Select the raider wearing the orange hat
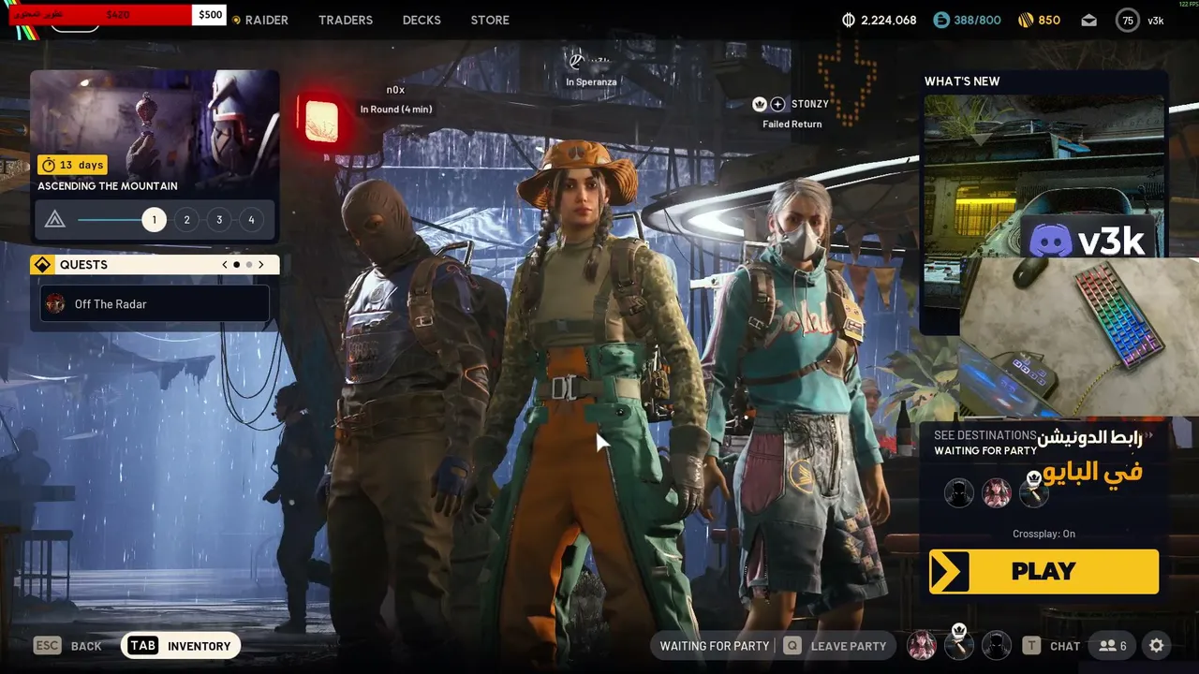The image size is (1199, 674). click(585, 403)
